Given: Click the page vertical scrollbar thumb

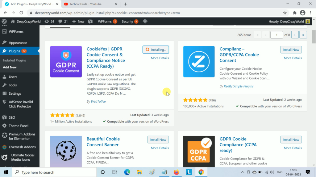Looking at the screenshot, I should (x=314, y=37).
